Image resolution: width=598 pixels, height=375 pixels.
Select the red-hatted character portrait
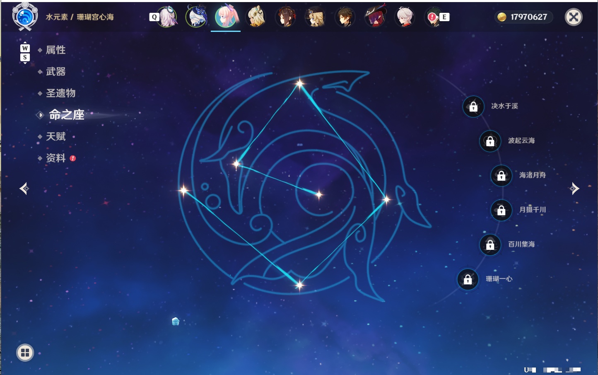click(x=375, y=17)
